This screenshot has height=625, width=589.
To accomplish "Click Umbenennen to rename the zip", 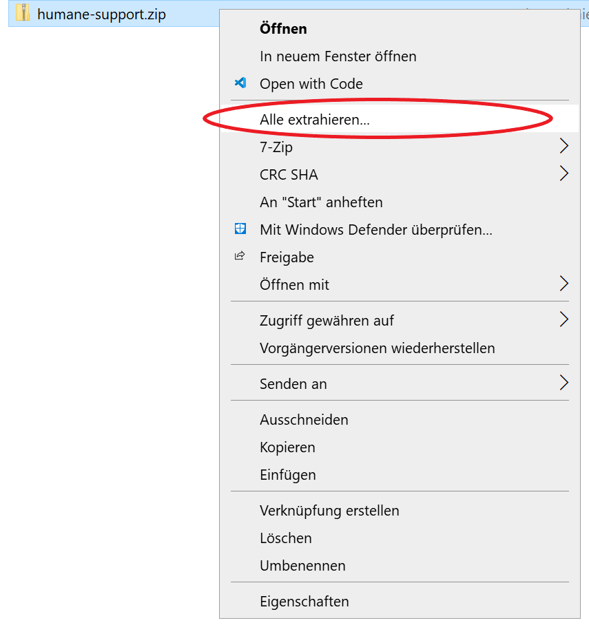I will [x=302, y=566].
